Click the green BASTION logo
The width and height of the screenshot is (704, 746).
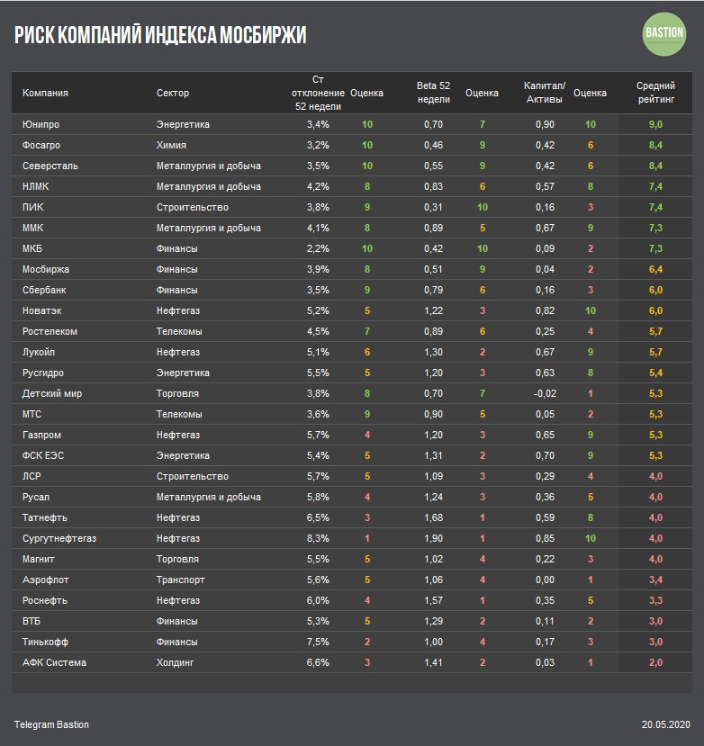pyautogui.click(x=664, y=34)
